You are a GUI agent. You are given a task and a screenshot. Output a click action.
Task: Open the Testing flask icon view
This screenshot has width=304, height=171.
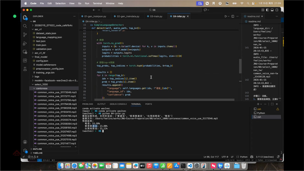coord(25,69)
